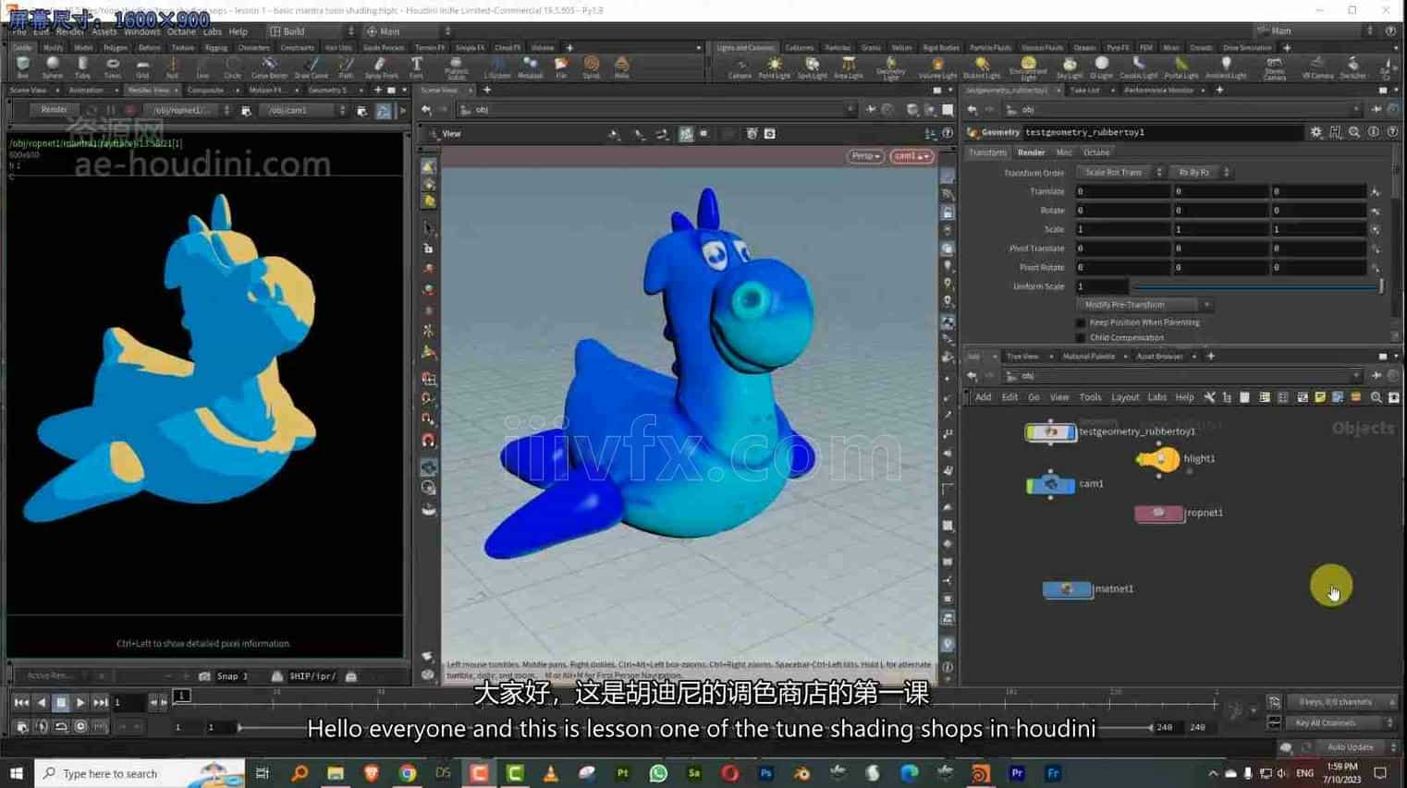Viewport: 1407px width, 788px height.
Task: Select the Tube shelf tool
Action: pos(82,67)
